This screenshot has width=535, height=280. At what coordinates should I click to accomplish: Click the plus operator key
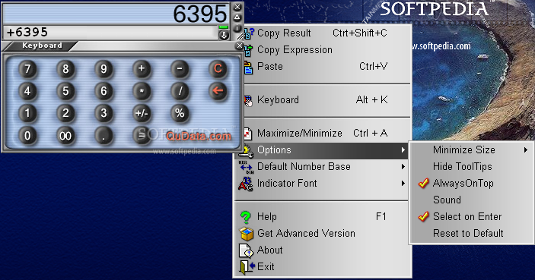coord(142,69)
